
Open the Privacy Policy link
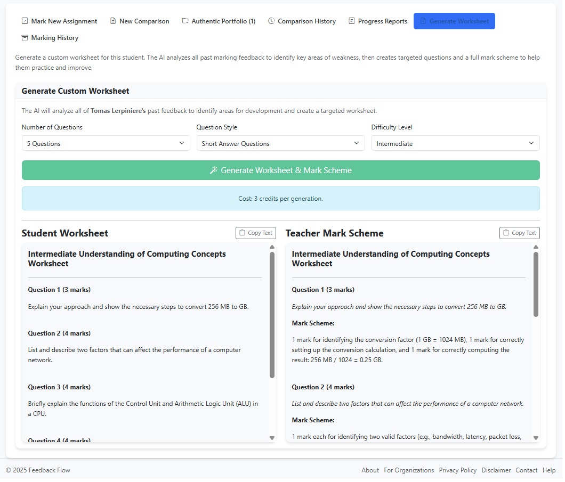point(457,470)
